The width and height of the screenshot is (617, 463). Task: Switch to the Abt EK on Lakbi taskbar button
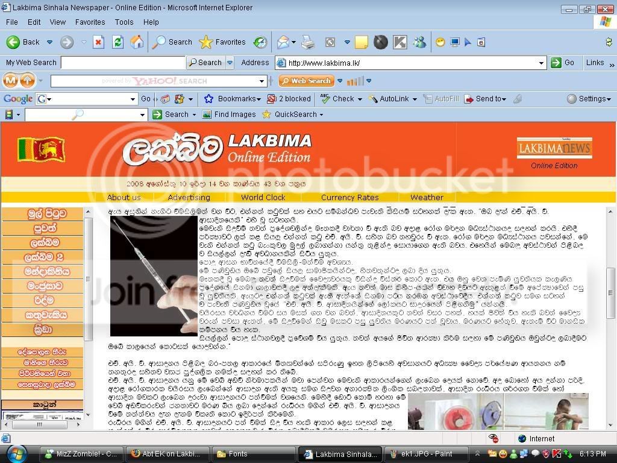pyautogui.click(x=167, y=454)
